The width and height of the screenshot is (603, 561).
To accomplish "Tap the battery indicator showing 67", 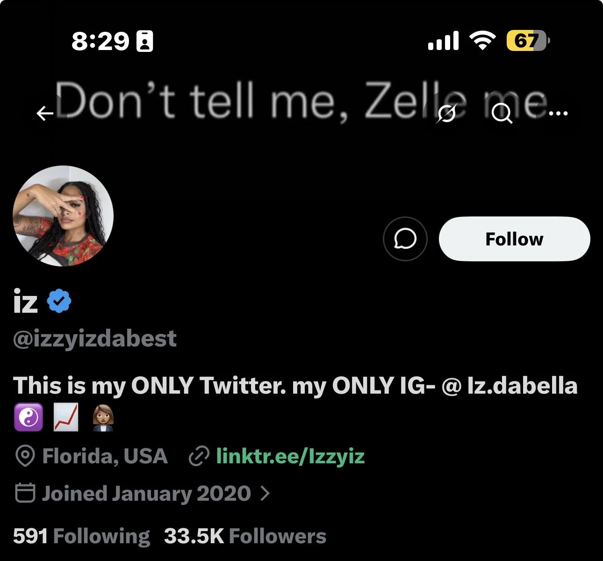I will click(528, 41).
